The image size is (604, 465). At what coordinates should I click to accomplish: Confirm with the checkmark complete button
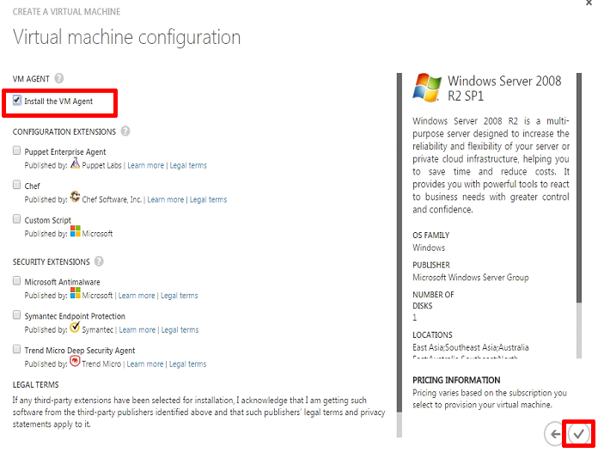578,434
